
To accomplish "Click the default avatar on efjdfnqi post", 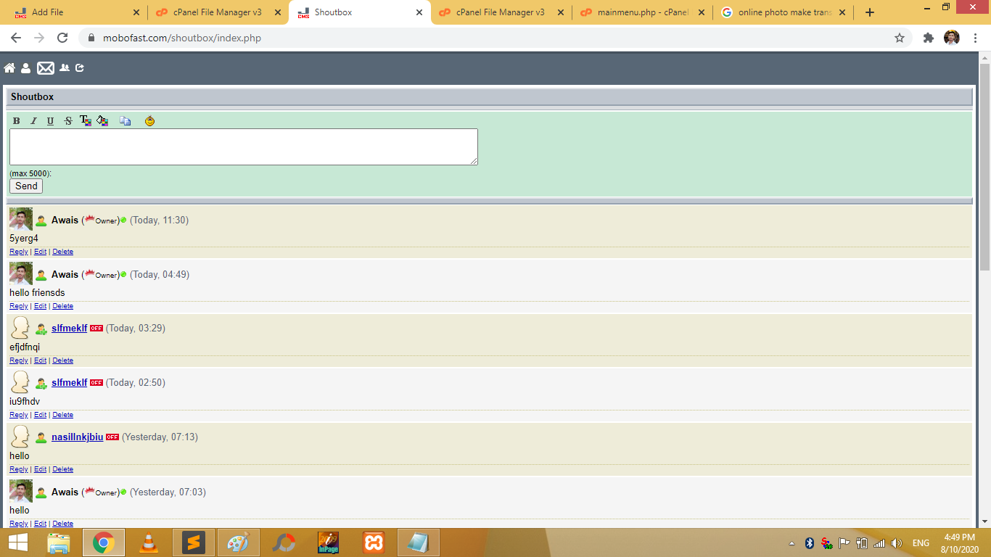I will click(20, 328).
